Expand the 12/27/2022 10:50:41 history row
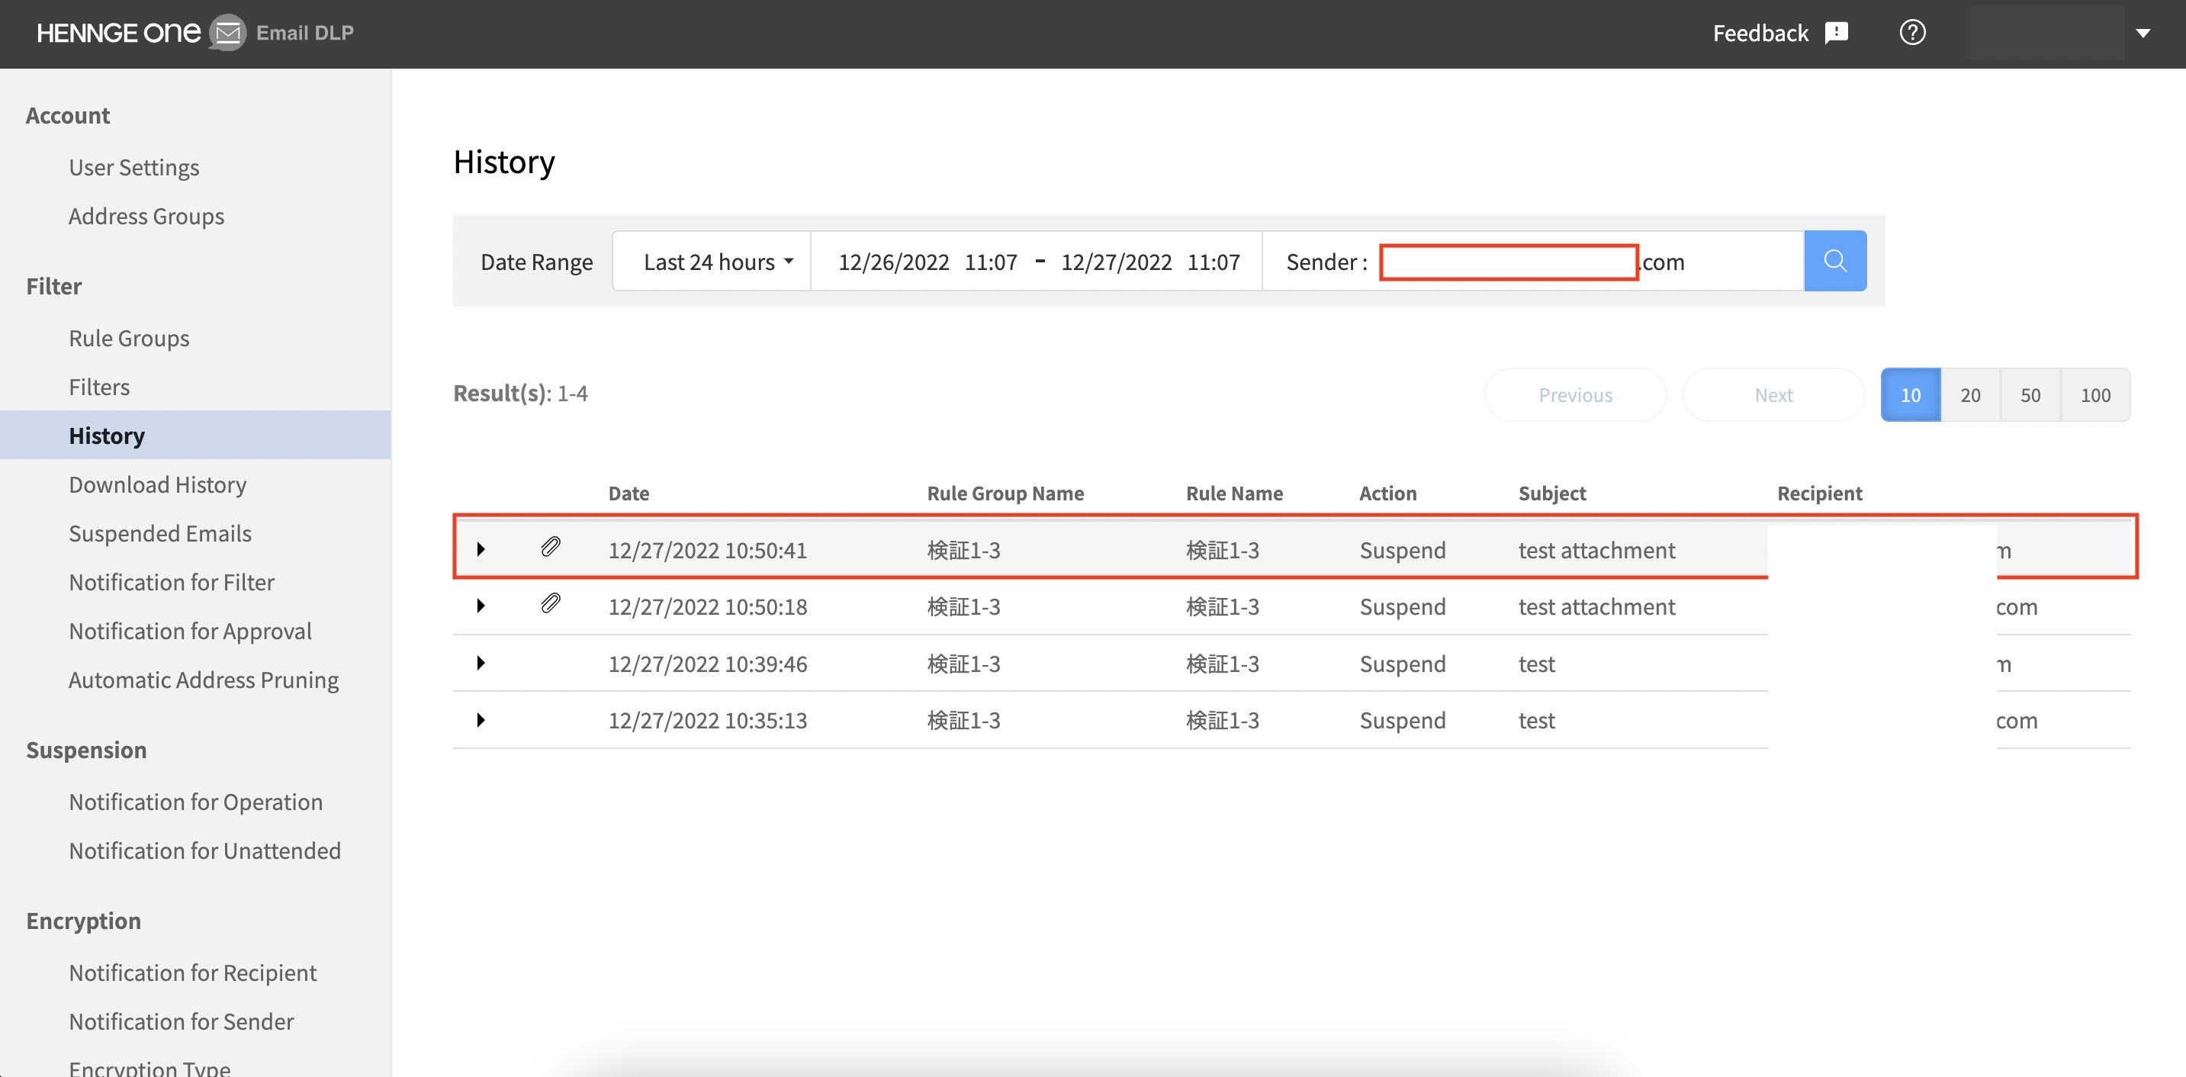Viewport: 2186px width, 1077px height. [x=481, y=549]
